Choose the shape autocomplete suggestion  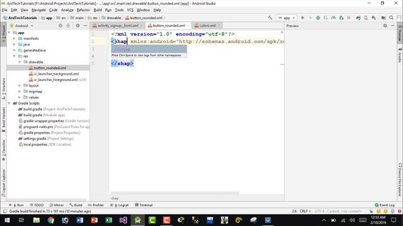149,49
